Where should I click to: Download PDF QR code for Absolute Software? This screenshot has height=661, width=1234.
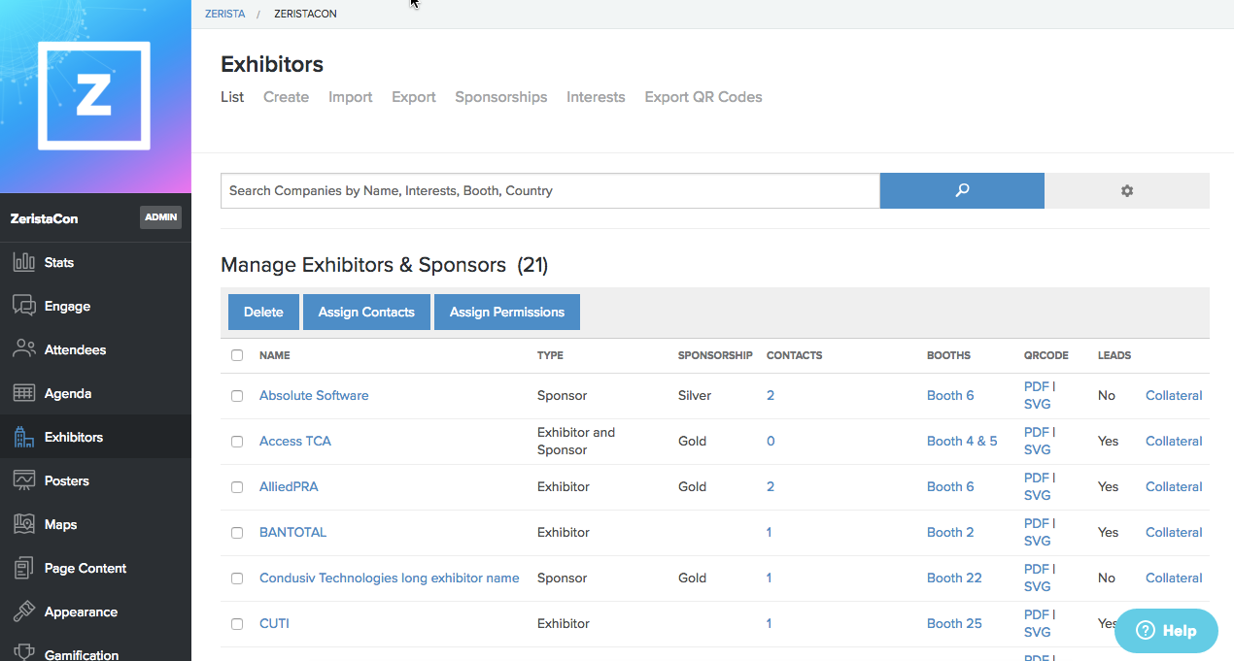coord(1036,386)
